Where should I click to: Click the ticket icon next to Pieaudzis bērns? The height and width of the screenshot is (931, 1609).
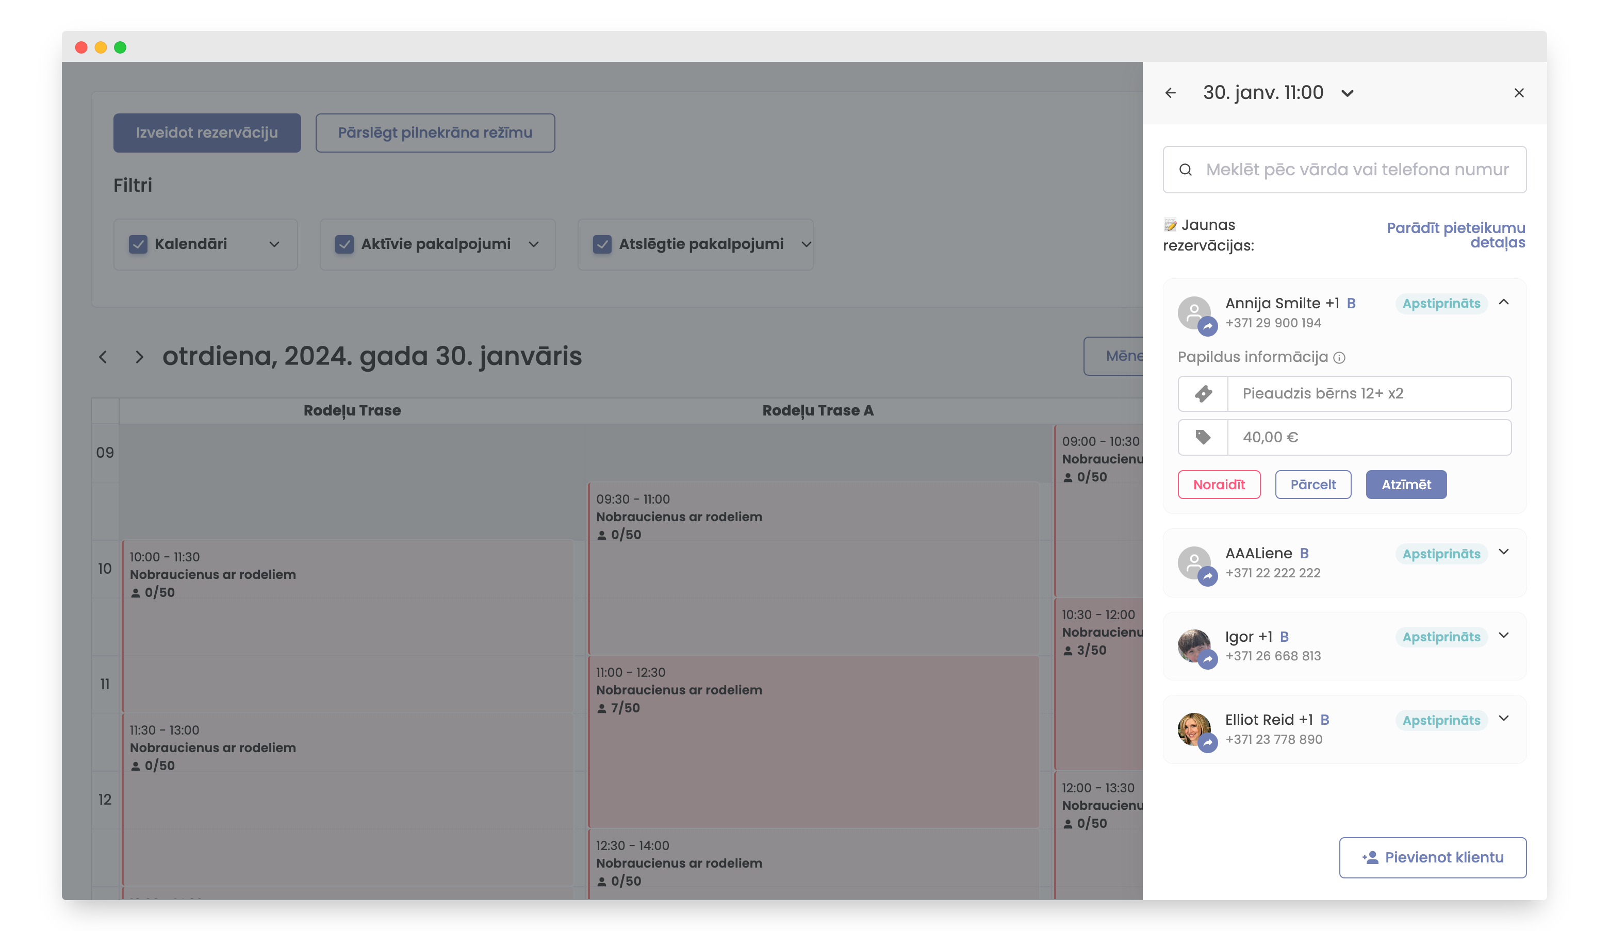click(1203, 394)
